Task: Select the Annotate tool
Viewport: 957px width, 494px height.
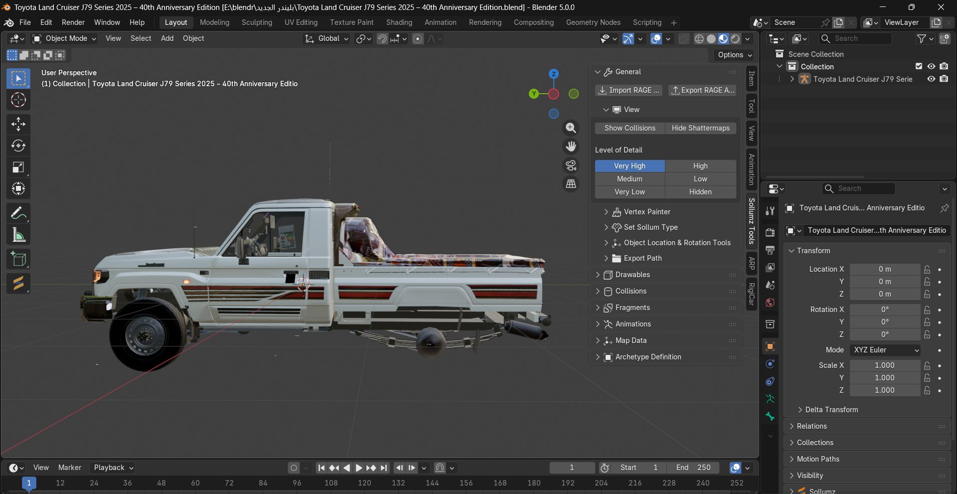Action: pyautogui.click(x=18, y=213)
